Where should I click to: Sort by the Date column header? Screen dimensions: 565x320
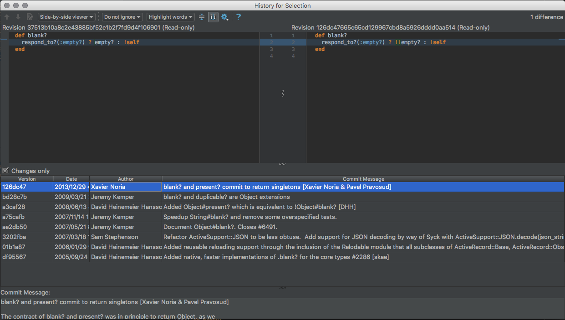click(71, 179)
